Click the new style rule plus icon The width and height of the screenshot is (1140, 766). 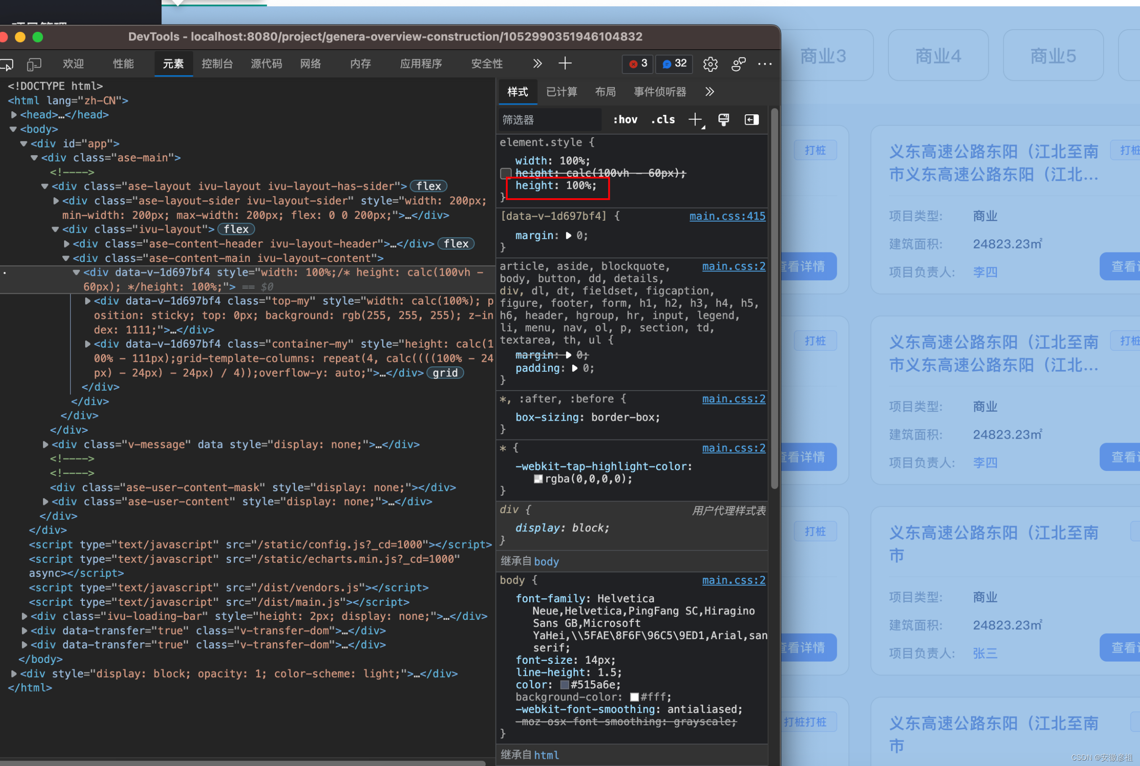point(694,119)
